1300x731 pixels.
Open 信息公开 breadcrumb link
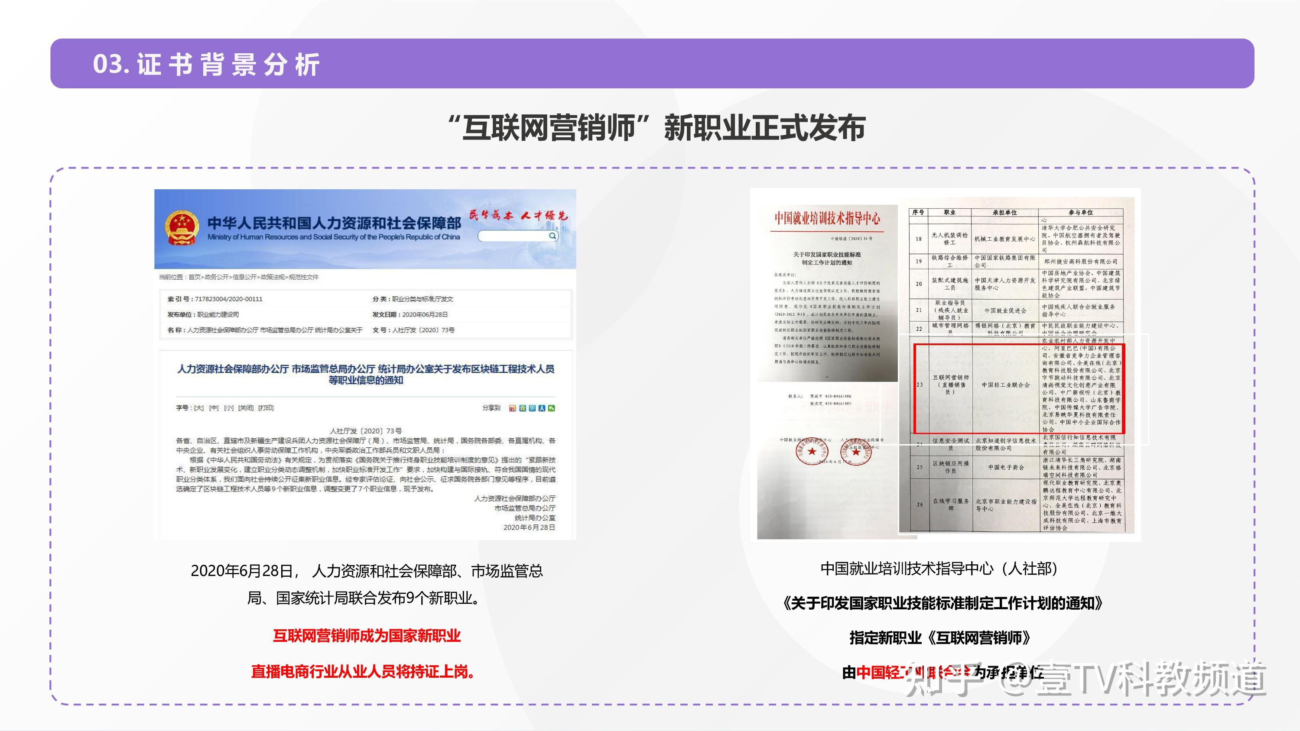click(x=244, y=277)
